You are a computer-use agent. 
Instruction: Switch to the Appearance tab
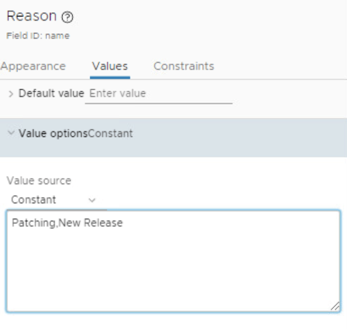coord(33,66)
